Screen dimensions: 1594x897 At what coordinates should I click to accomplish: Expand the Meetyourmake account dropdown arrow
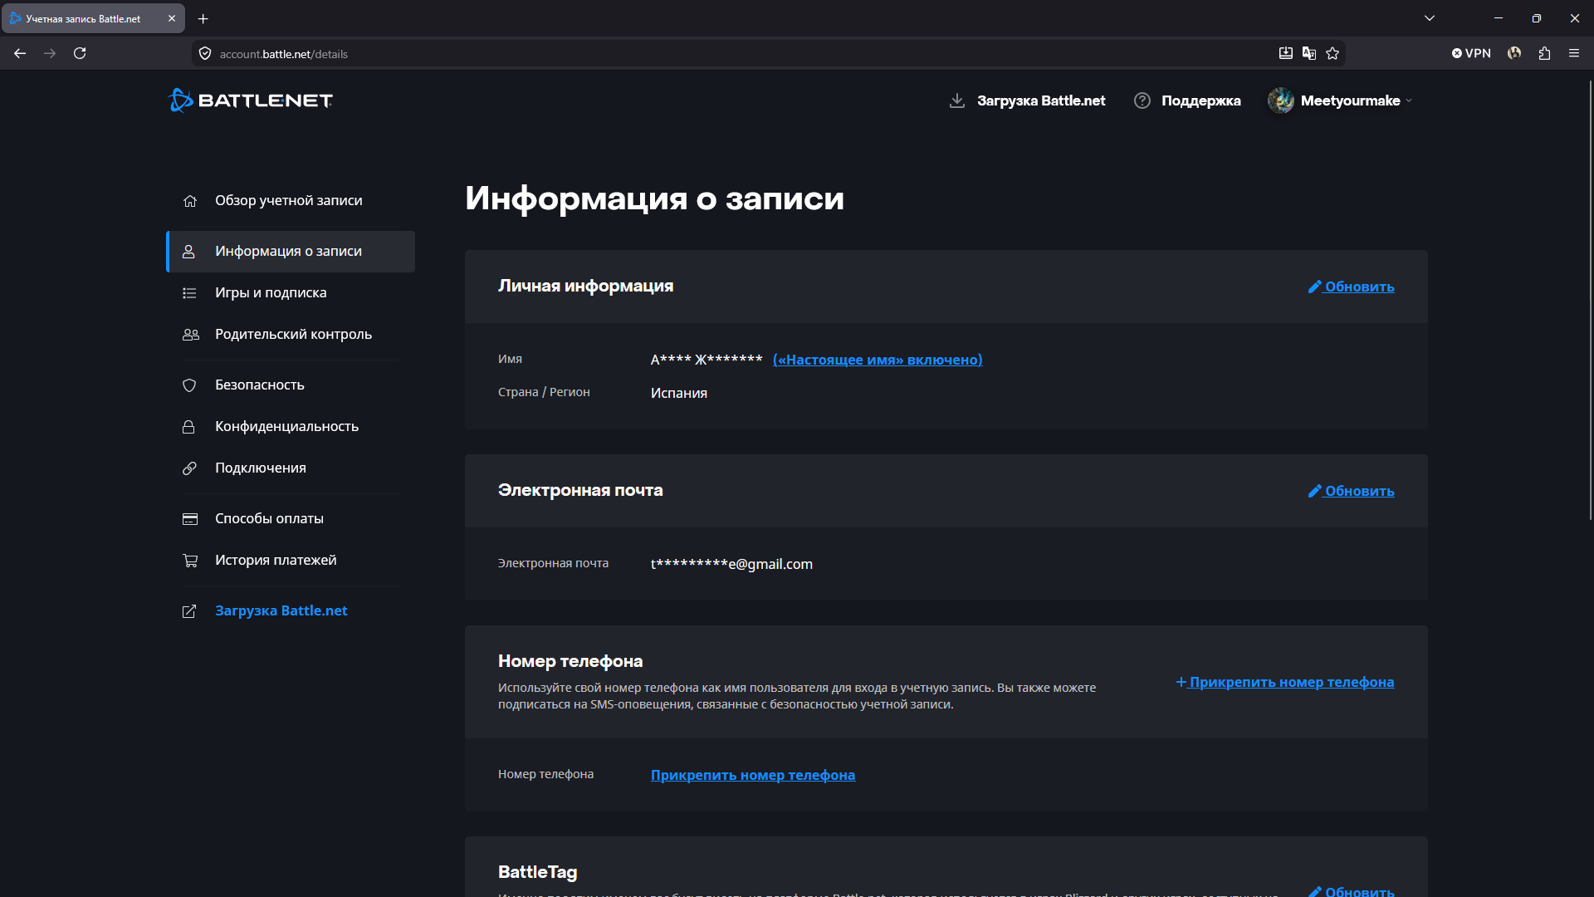pyautogui.click(x=1409, y=101)
